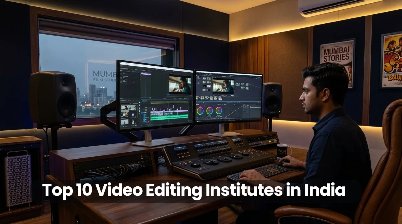Screen dimensions: 402x224
Task: Click the diagonal curve in curves editor
Action: click(233, 112)
